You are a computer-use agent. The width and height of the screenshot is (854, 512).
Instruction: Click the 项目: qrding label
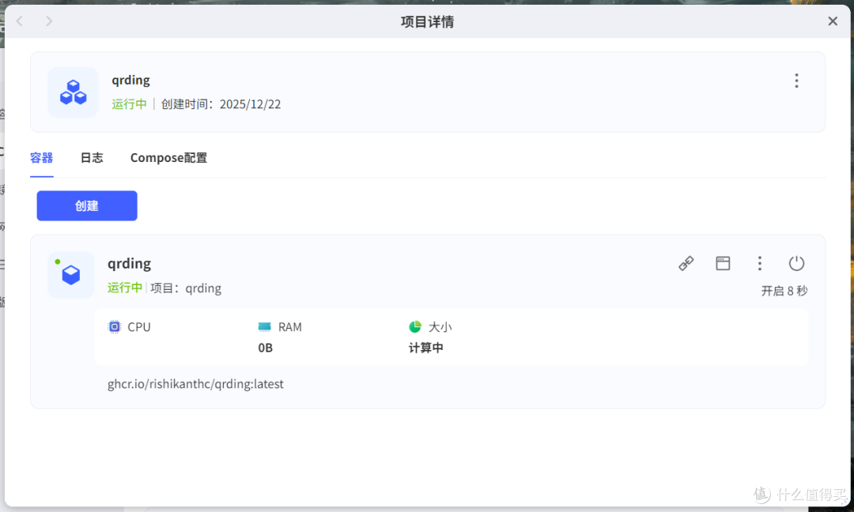tap(186, 288)
